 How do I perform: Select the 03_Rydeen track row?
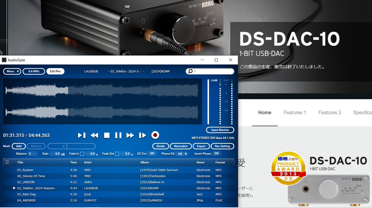tap(119, 170)
